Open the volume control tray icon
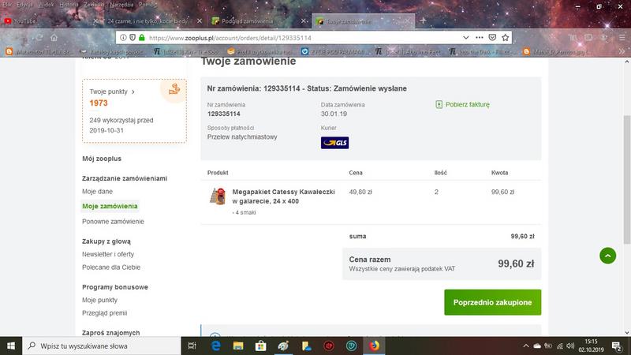 coord(570,346)
